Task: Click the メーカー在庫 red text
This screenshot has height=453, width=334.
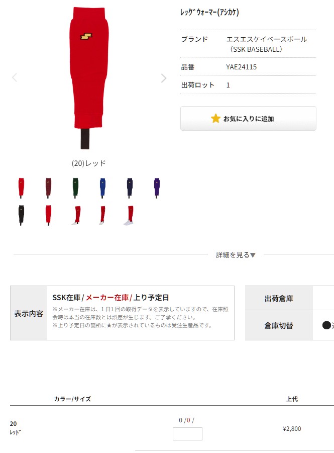Action: 107,298
